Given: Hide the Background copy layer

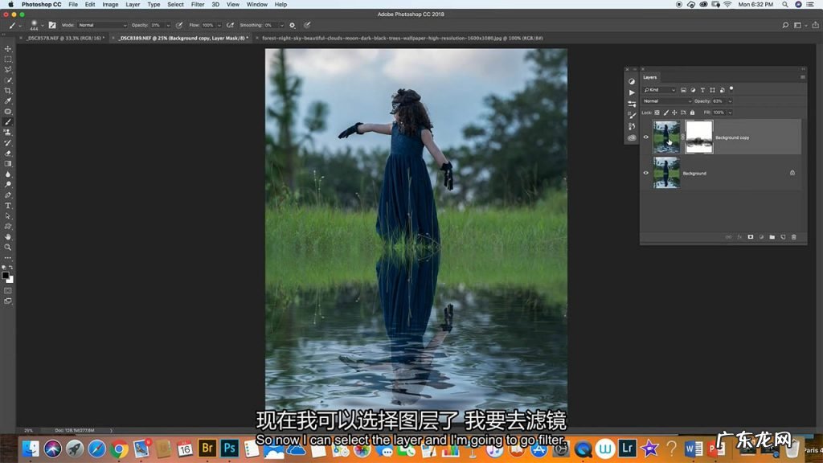Looking at the screenshot, I should [x=645, y=137].
